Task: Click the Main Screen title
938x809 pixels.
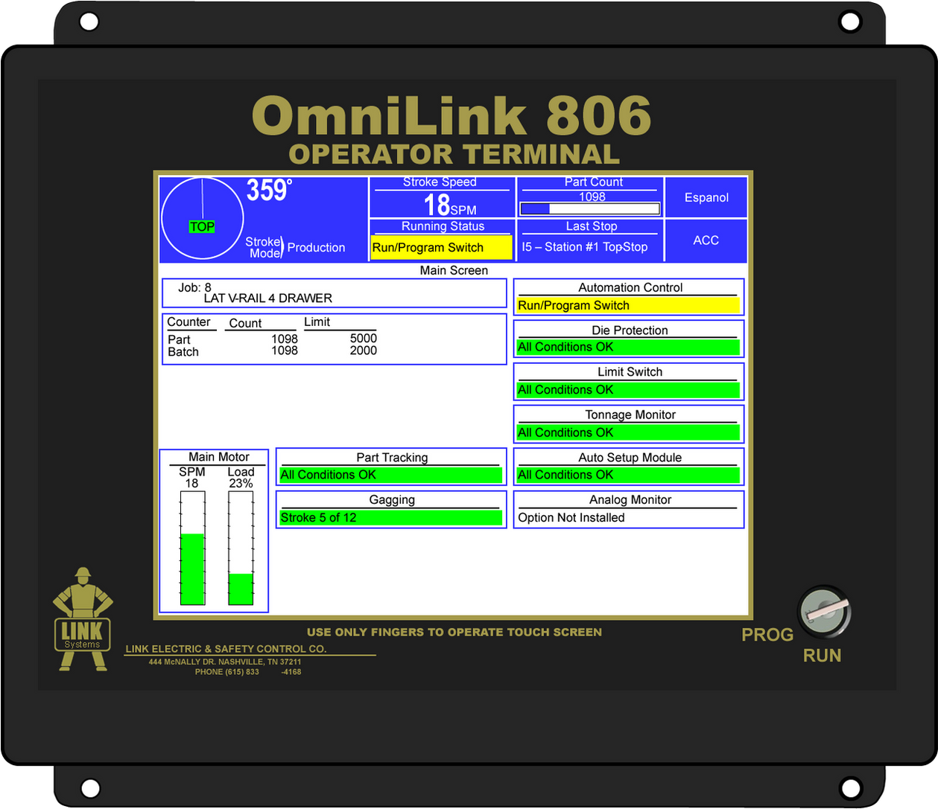Action: (x=454, y=270)
